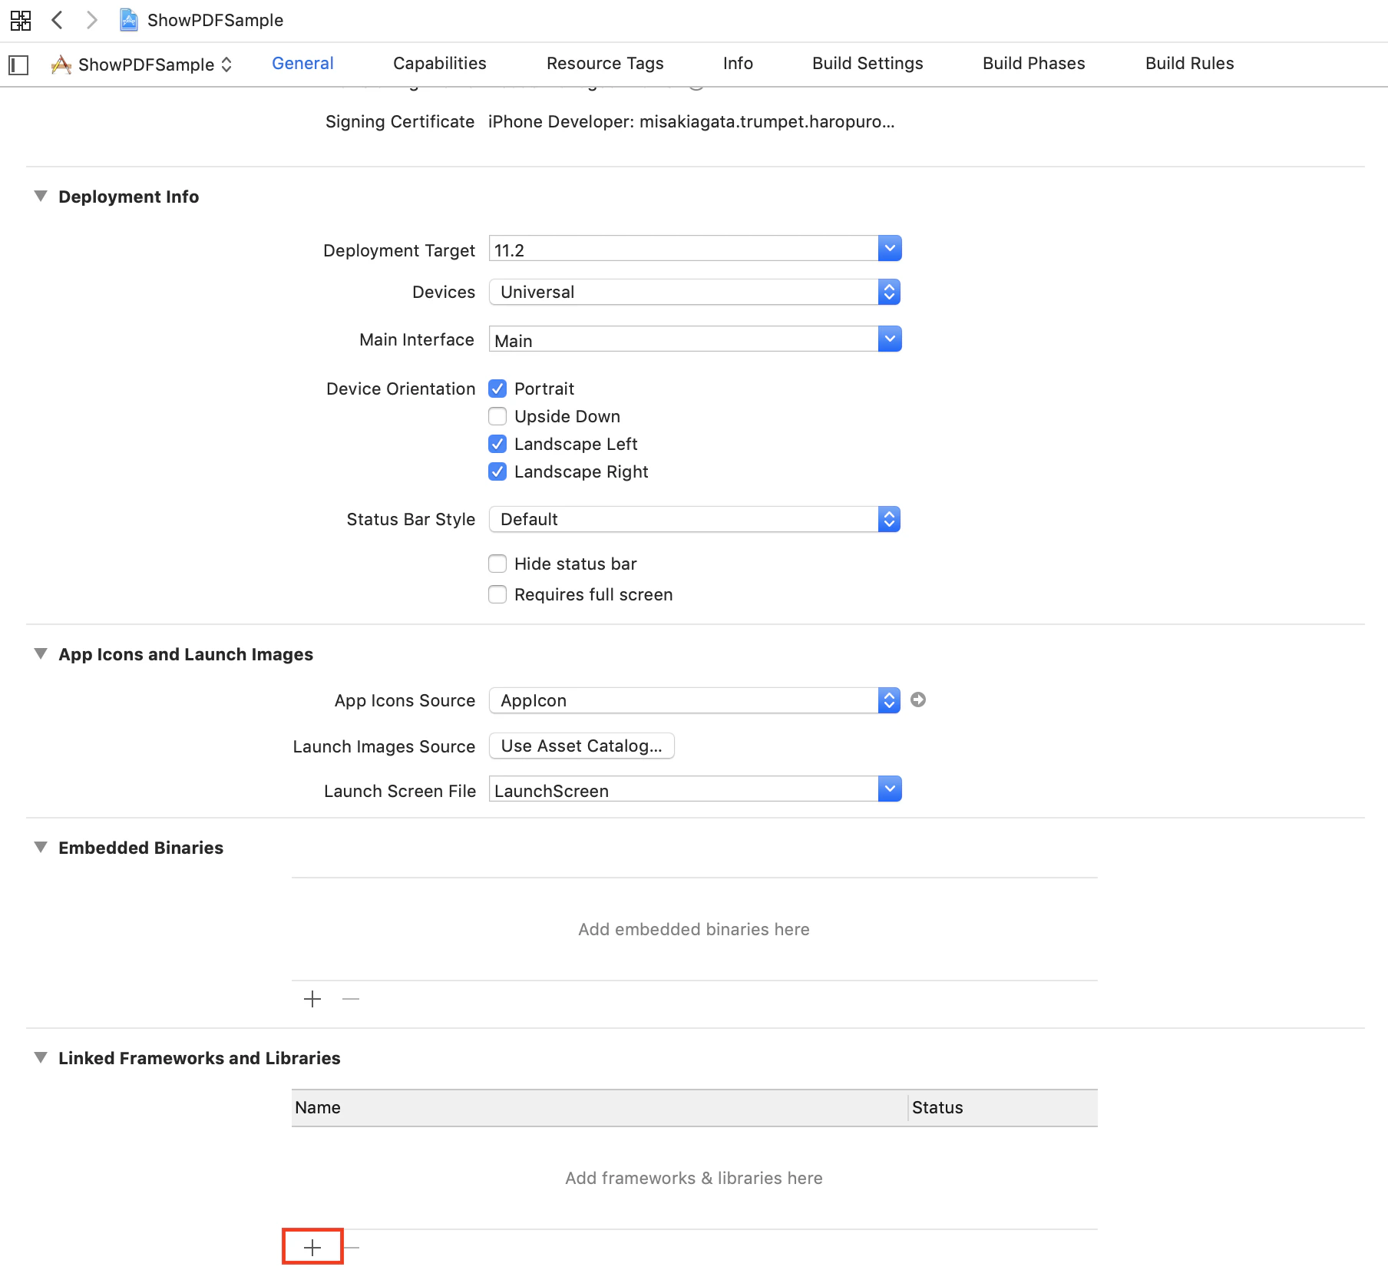Enable Requires full screen
The image size is (1388, 1270).
click(497, 594)
